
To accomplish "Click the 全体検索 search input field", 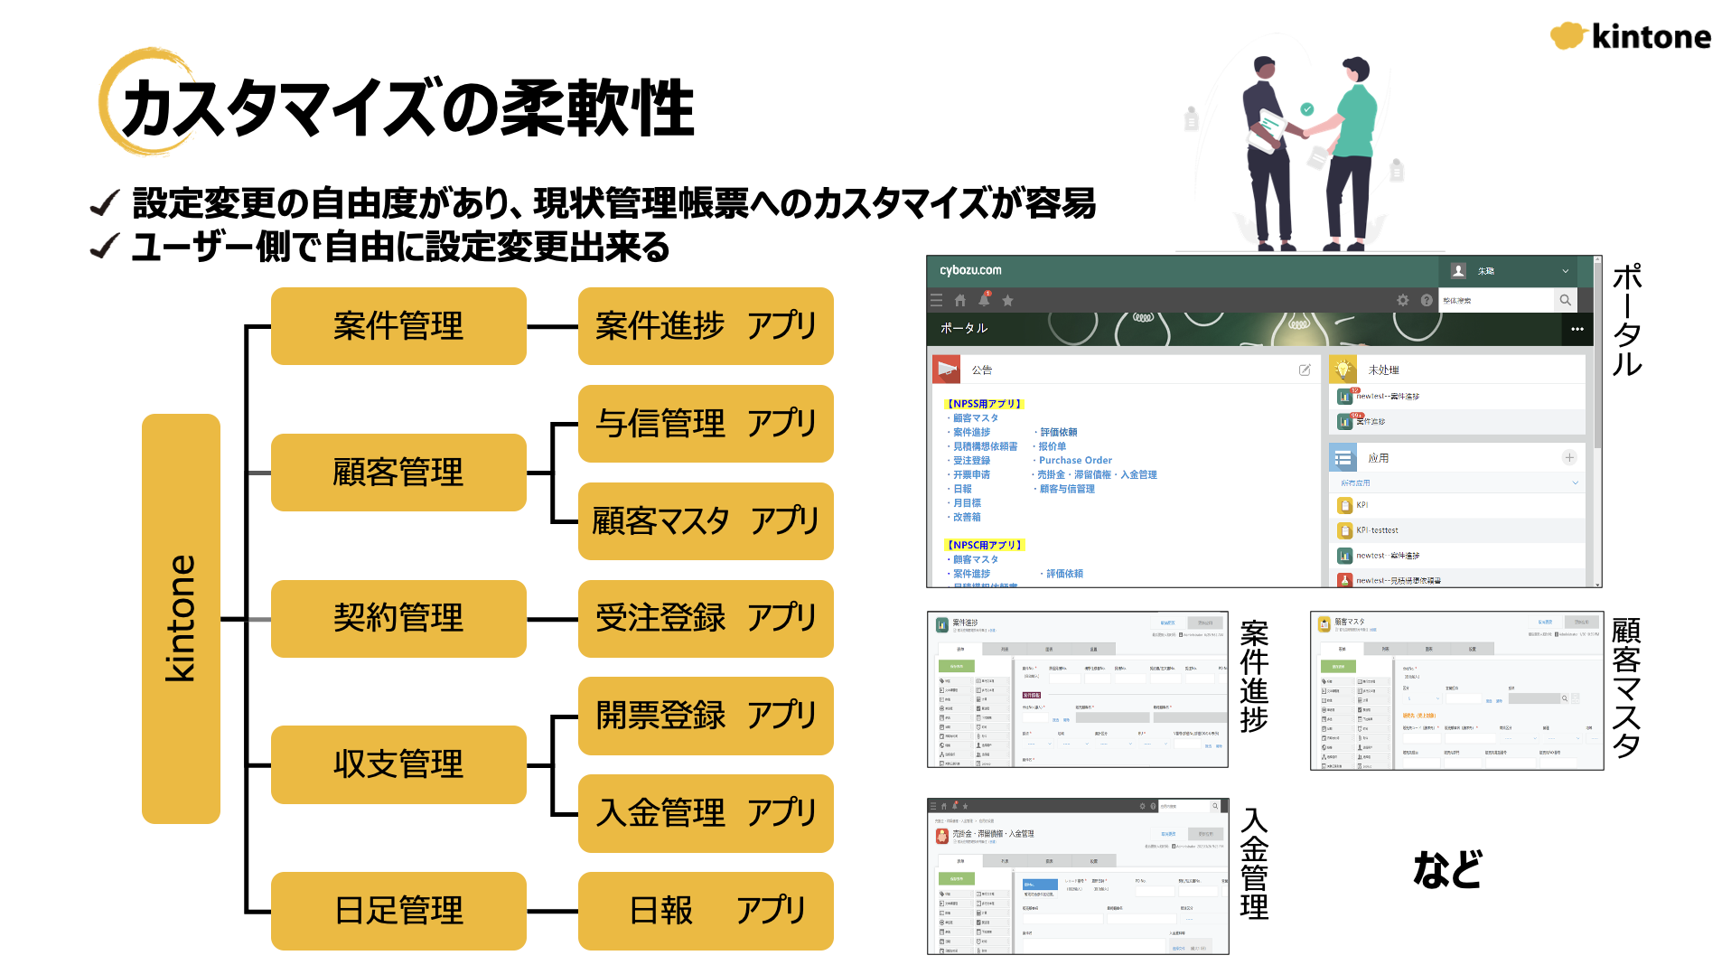I will [x=1495, y=300].
